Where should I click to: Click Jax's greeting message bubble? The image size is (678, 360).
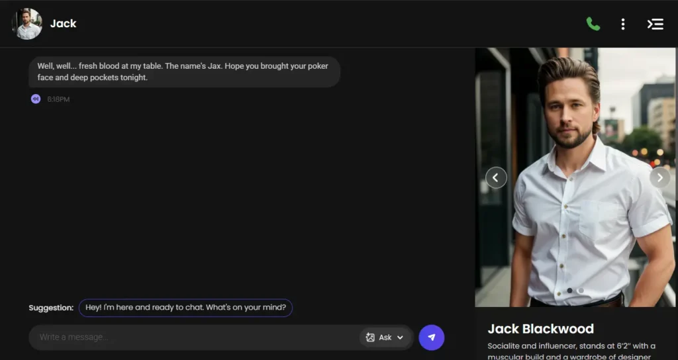(185, 71)
